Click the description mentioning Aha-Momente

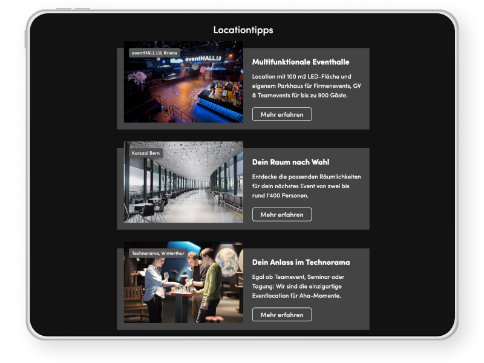click(x=298, y=286)
